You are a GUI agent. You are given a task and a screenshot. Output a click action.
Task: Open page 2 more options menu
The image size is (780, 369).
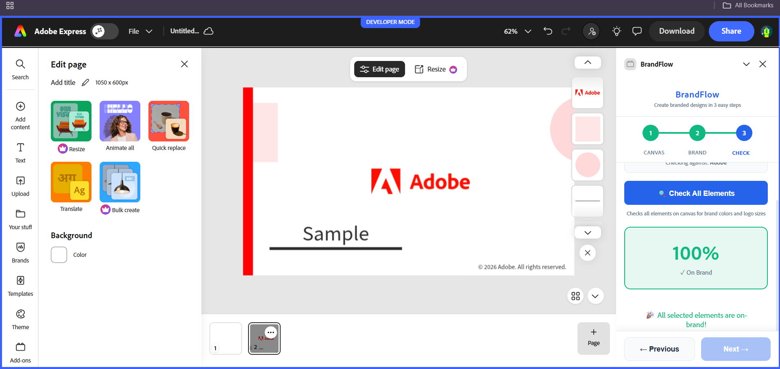tap(271, 332)
